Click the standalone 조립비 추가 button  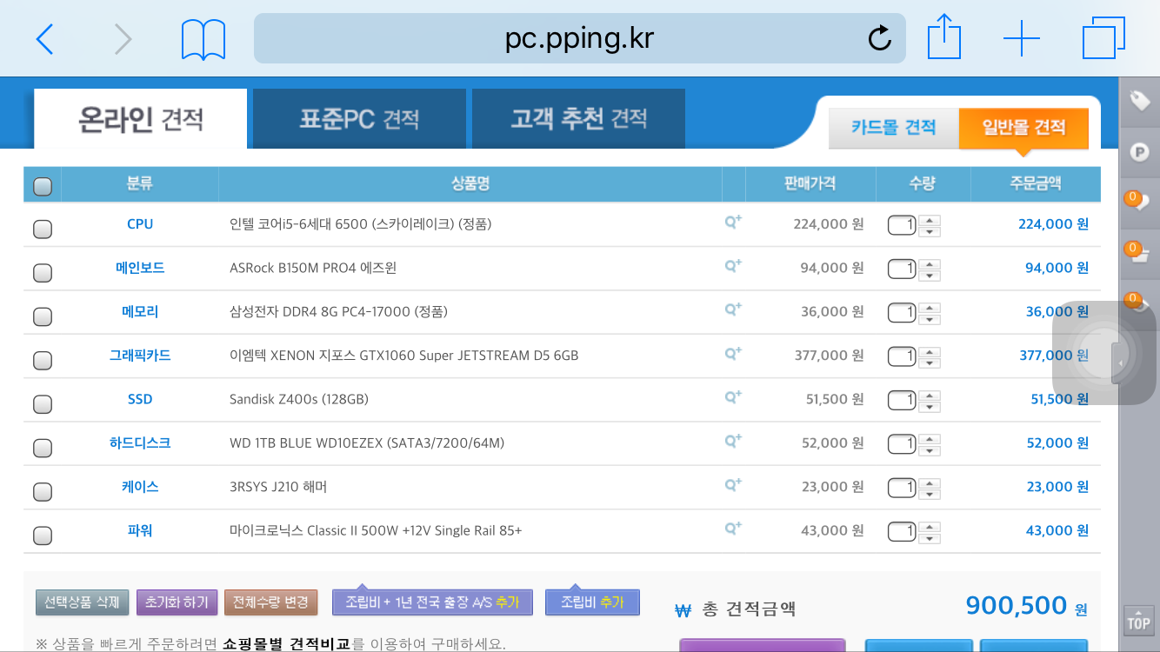coord(592,602)
